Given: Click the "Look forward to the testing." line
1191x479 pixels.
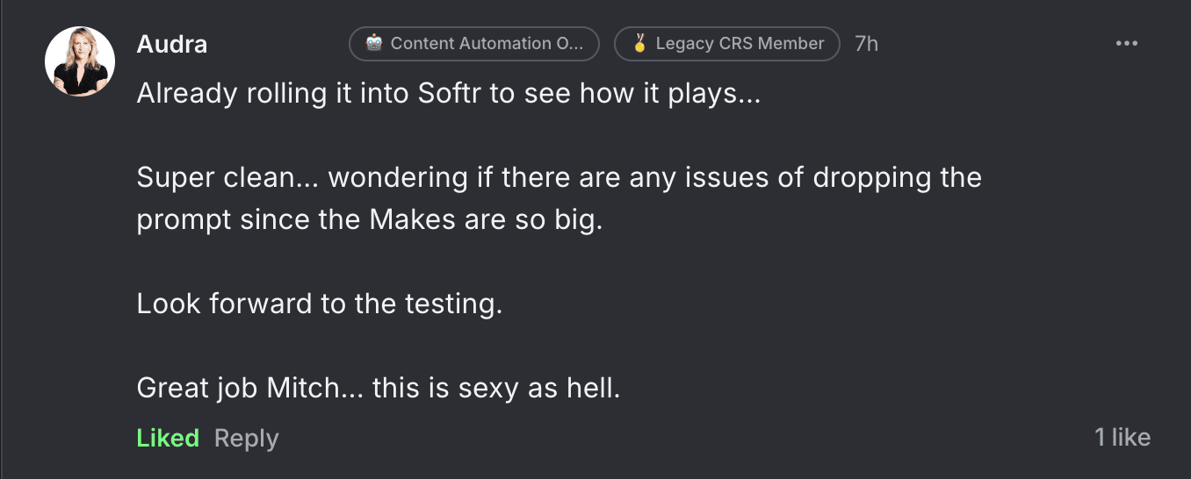Looking at the screenshot, I should tap(320, 304).
